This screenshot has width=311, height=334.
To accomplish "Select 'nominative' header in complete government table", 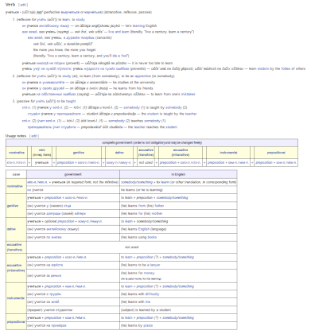I will 17,153.
